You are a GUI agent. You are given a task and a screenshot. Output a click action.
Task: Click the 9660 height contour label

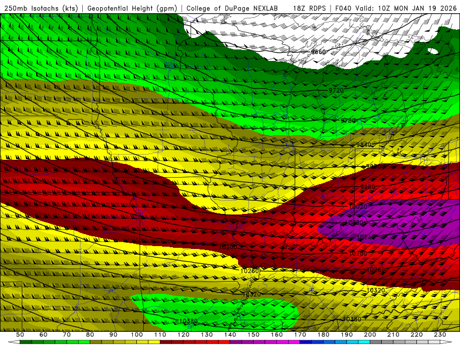click(319, 52)
